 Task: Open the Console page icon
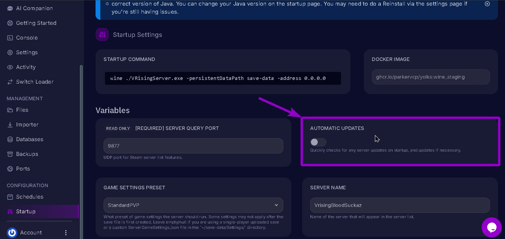pos(10,37)
